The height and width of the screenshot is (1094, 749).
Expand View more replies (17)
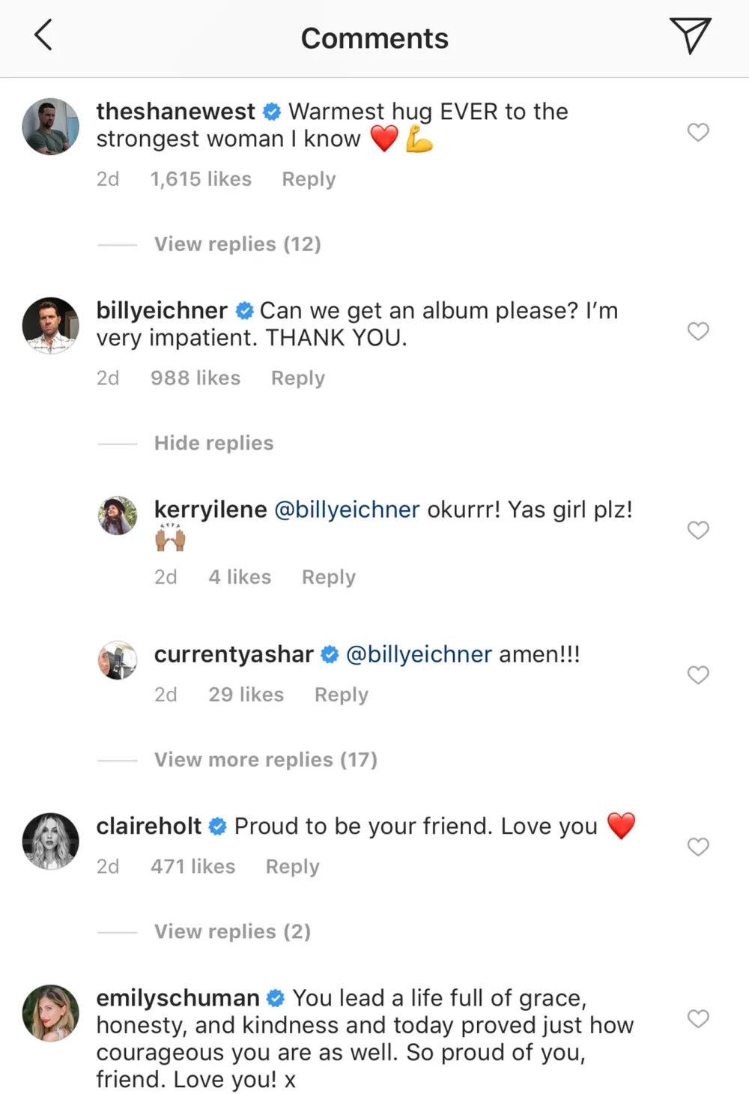point(265,760)
